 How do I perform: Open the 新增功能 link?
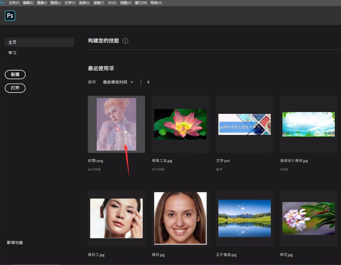coord(15,243)
